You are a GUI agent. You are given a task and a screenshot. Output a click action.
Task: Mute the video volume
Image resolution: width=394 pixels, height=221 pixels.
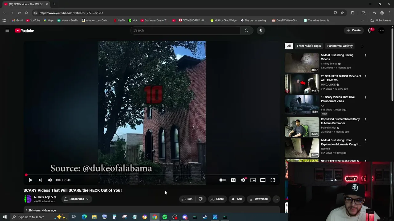[x=50, y=180]
